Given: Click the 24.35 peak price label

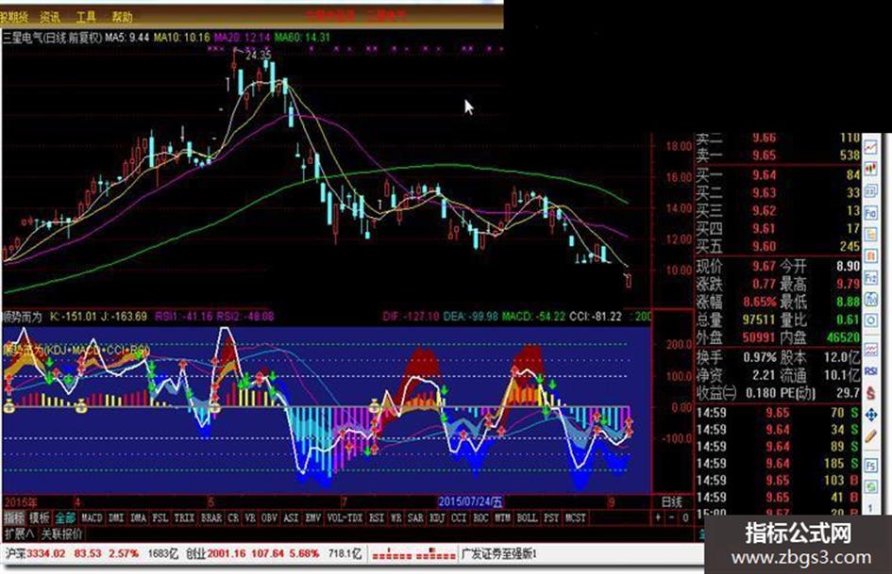Looking at the screenshot, I should [259, 55].
